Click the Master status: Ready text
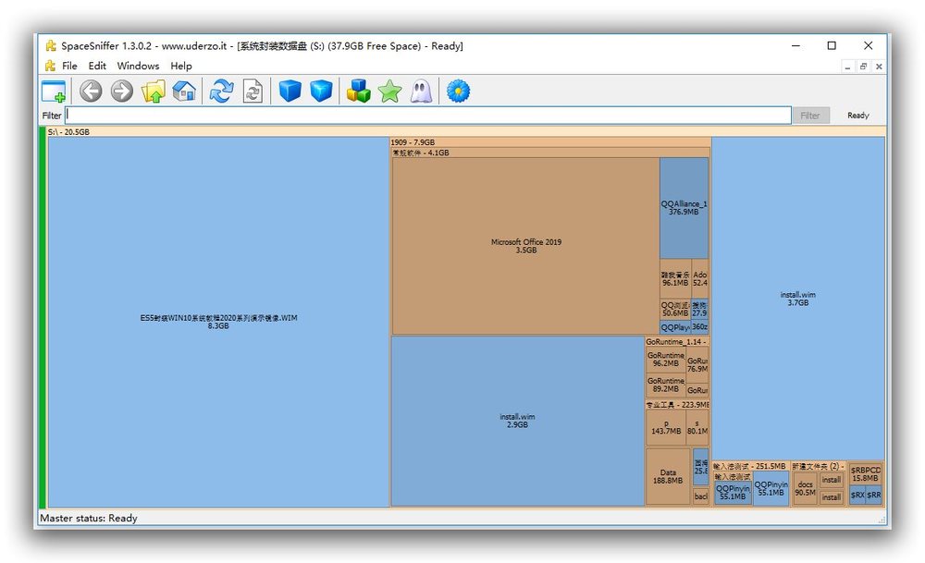Viewport: 925px width, 563px height. point(89,518)
